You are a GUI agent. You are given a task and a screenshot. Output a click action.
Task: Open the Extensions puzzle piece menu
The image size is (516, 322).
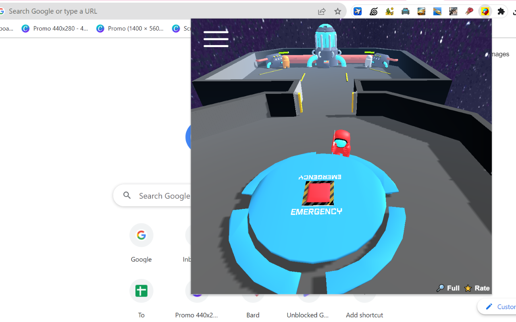pyautogui.click(x=501, y=11)
